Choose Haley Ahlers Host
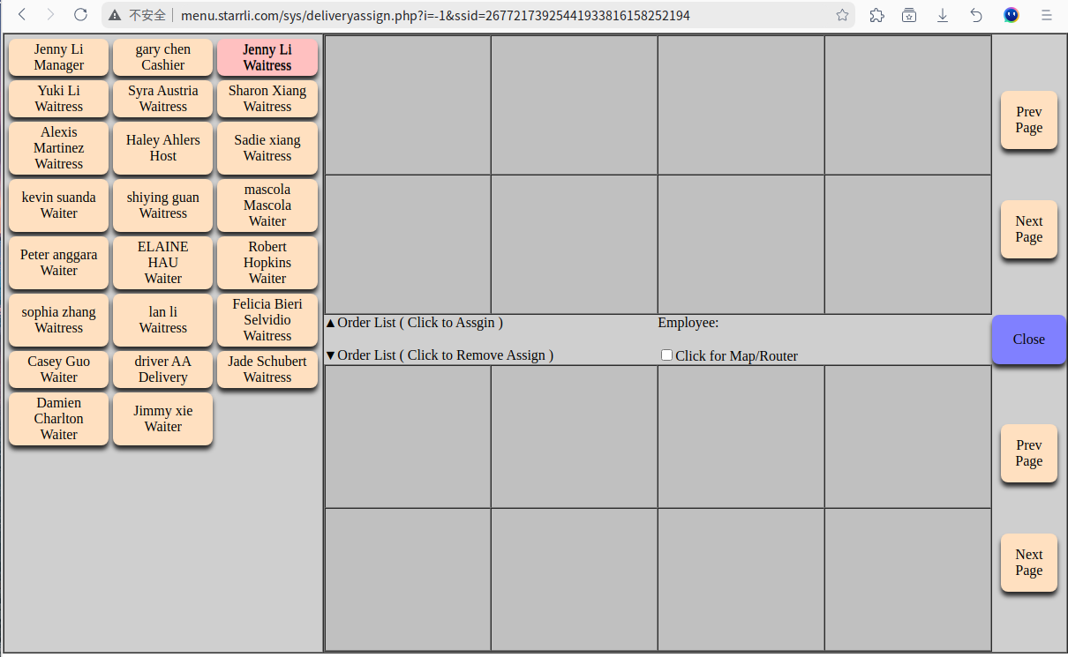Viewport: 1068px width, 657px height. (162, 148)
